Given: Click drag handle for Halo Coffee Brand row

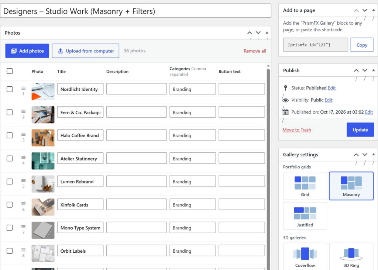Looking at the screenshot, I should pyautogui.click(x=23, y=134).
